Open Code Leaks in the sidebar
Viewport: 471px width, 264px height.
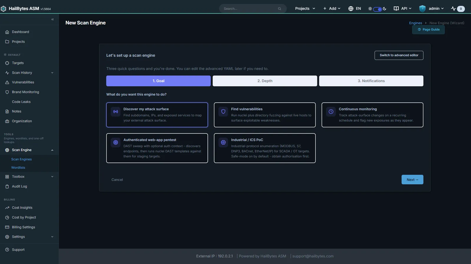click(x=21, y=102)
